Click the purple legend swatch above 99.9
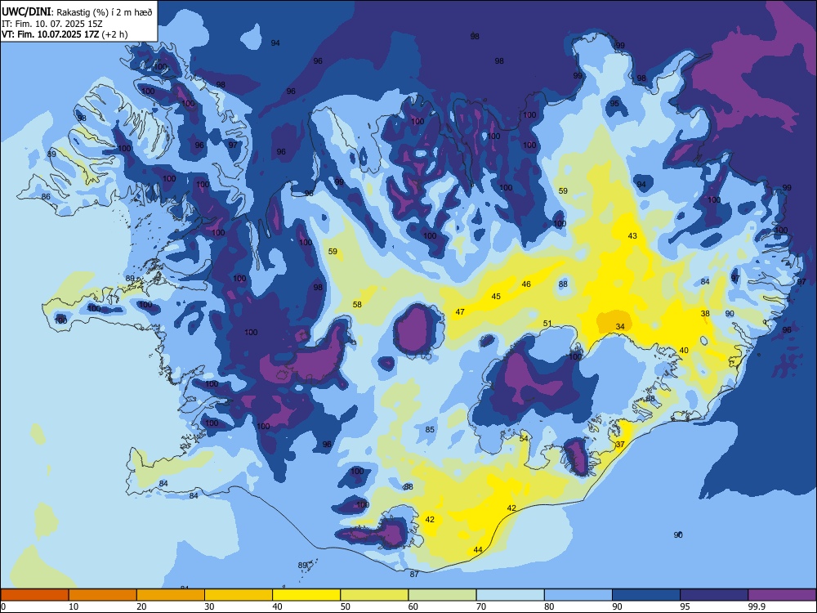 [x=782, y=595]
